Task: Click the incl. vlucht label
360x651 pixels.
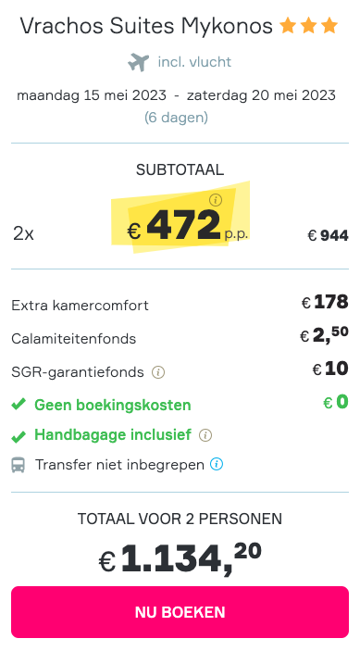Action: [194, 62]
